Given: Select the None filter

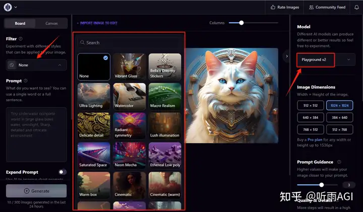Looking at the screenshot, I should tap(94, 67).
